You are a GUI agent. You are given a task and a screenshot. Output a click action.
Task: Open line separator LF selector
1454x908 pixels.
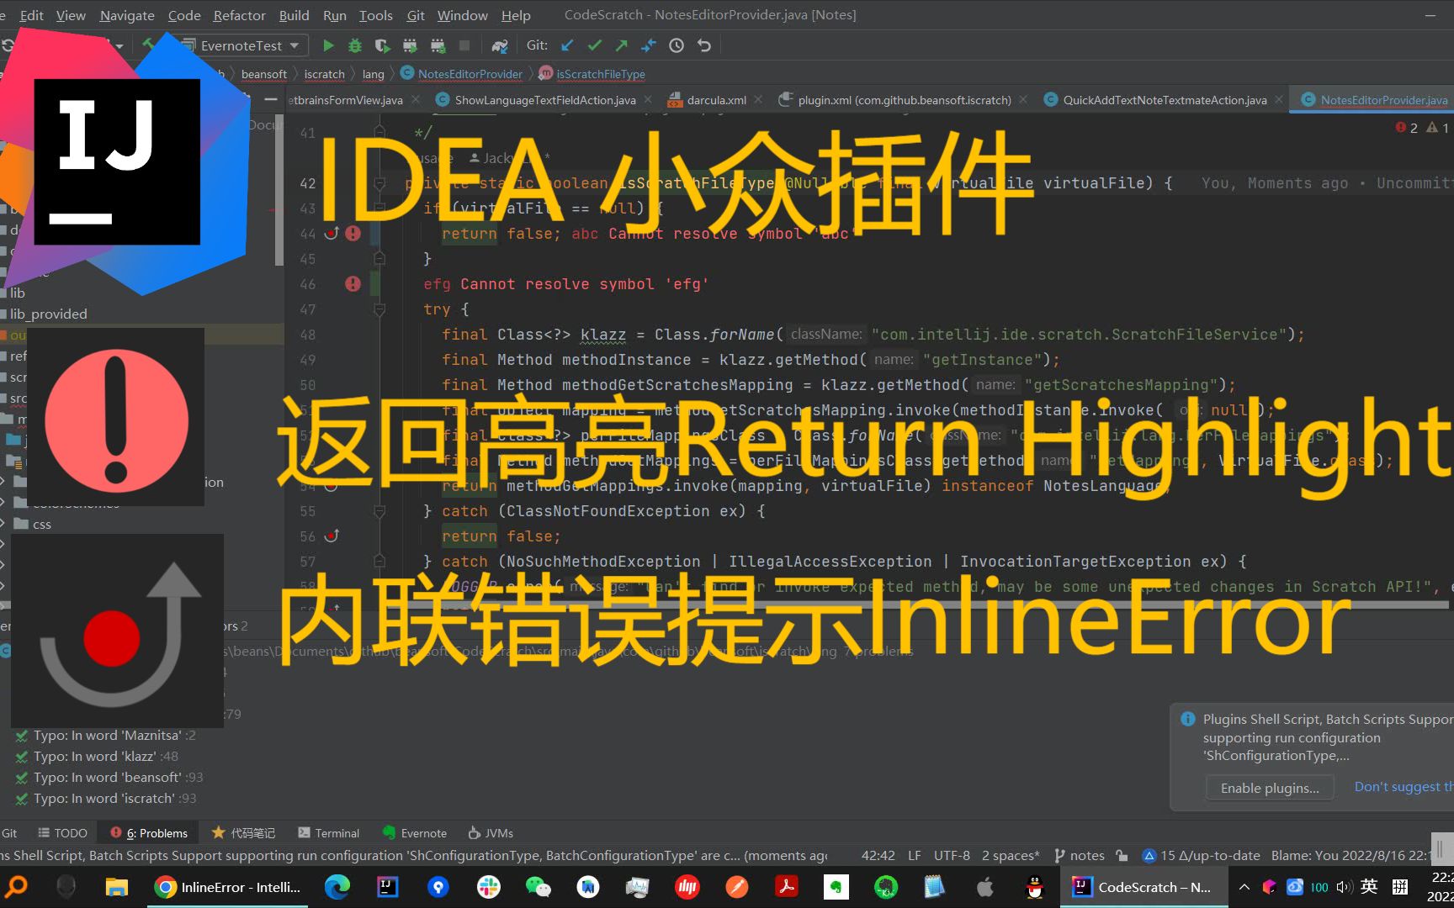[914, 855]
